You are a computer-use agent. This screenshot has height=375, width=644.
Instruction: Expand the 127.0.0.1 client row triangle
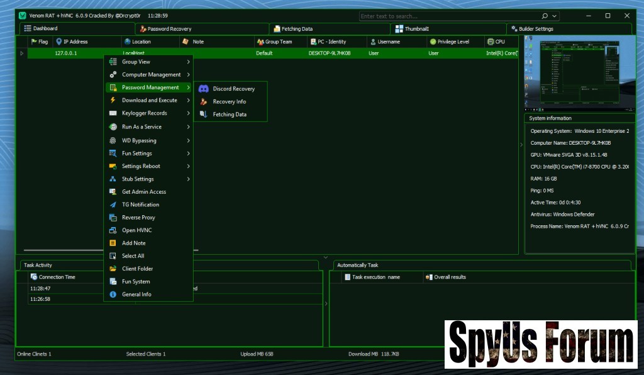pyautogui.click(x=22, y=53)
